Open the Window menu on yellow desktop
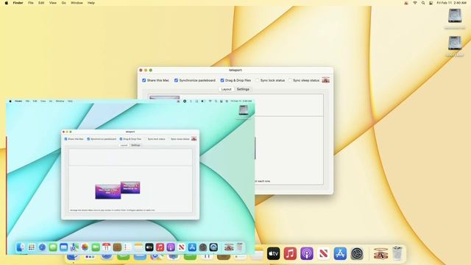471x265 pixels. pyautogui.click(x=77, y=3)
